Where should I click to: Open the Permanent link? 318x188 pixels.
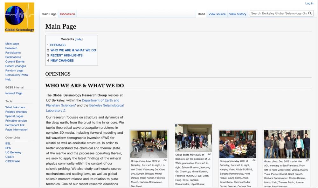(x=15, y=125)
